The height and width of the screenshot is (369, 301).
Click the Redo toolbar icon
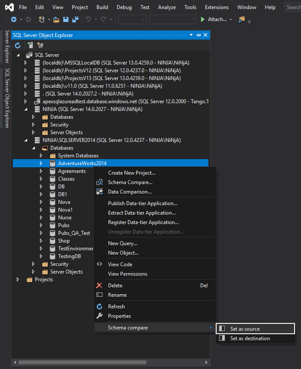coord(103,19)
